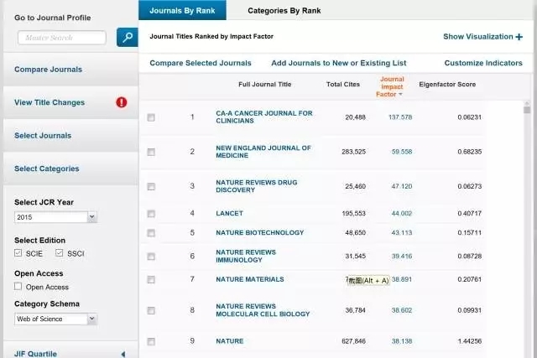537x358 pixels.
Task: Click the sort arrow under Journal Impact Factor
Action: 400,95
